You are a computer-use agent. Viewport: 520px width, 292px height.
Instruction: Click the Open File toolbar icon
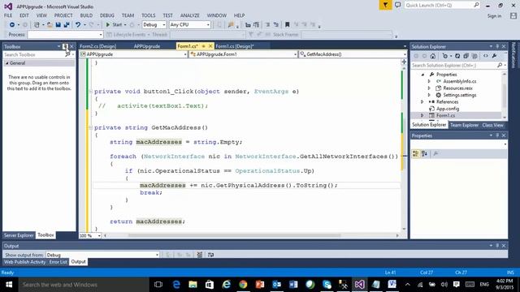click(x=50, y=25)
